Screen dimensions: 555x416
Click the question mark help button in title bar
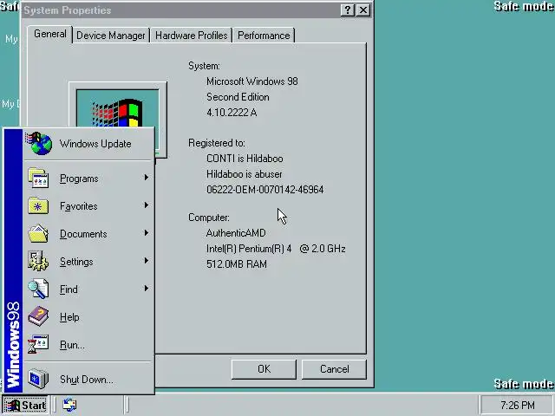pos(348,10)
